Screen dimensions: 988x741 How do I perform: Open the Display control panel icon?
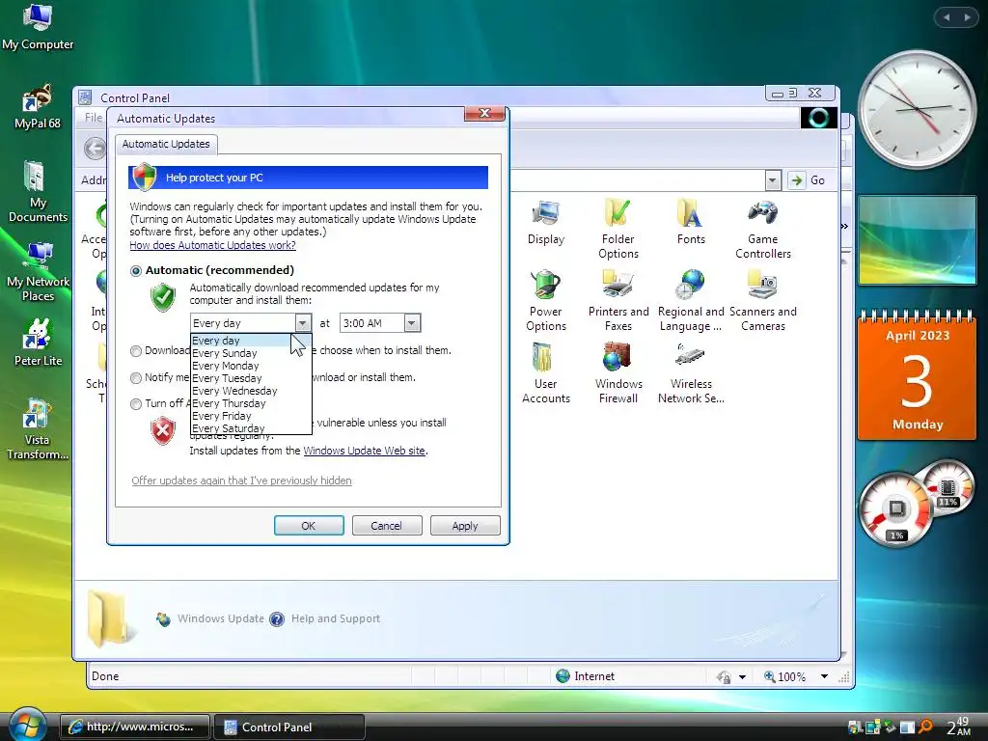click(x=546, y=222)
